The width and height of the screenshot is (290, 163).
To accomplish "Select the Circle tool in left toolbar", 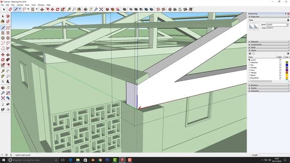I will click(x=3, y=38).
